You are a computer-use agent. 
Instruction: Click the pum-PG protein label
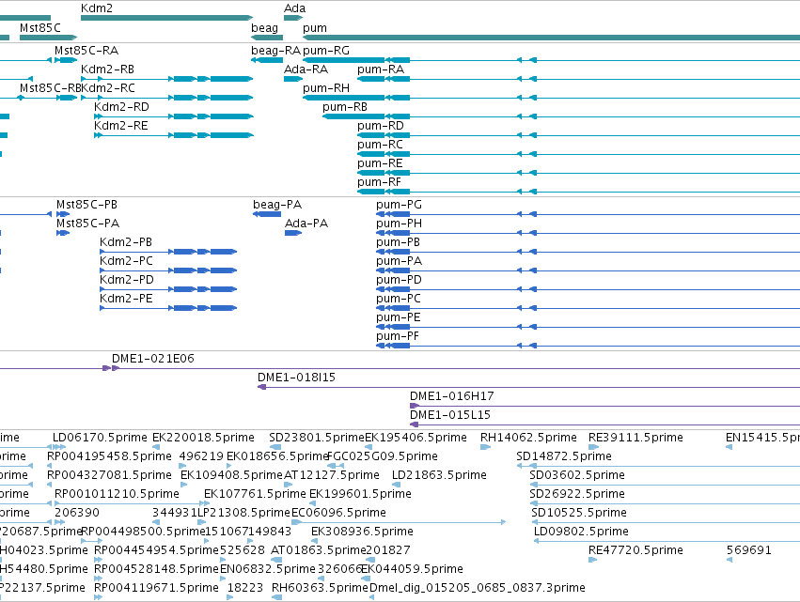(x=399, y=205)
